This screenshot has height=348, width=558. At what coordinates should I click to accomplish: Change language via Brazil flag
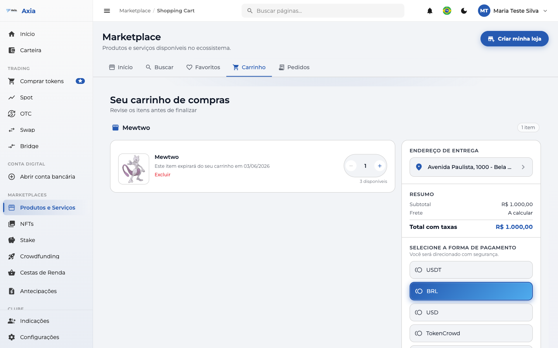click(x=447, y=11)
